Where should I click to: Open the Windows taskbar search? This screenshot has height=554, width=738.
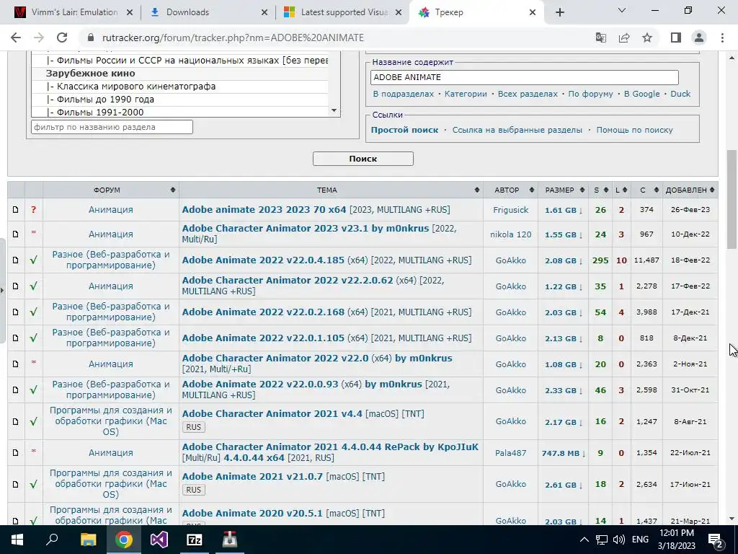[x=52, y=540]
